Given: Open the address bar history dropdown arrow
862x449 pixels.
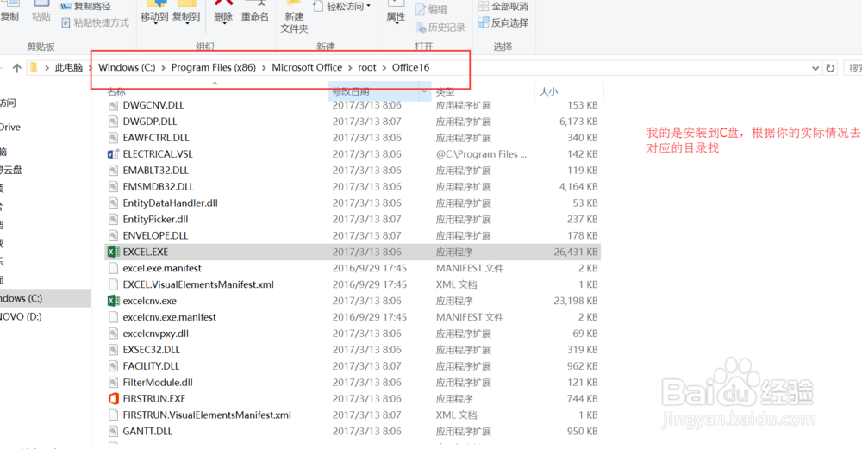Looking at the screenshot, I should (x=815, y=68).
